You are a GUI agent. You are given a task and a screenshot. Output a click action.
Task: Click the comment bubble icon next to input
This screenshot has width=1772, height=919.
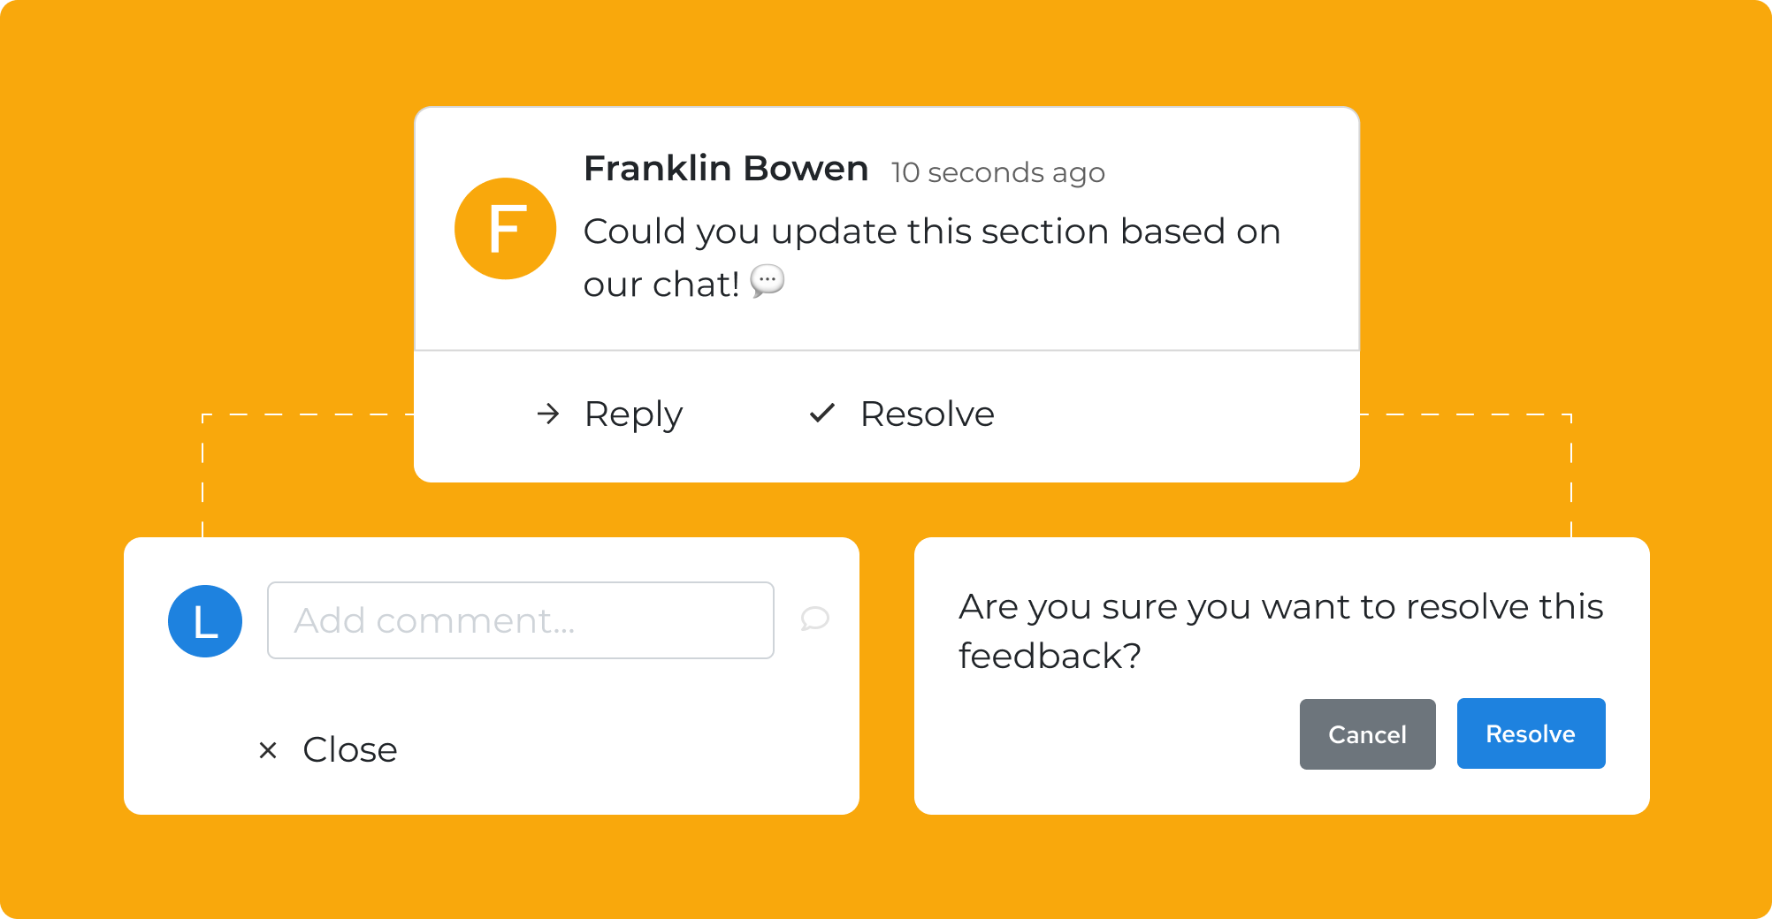click(814, 619)
